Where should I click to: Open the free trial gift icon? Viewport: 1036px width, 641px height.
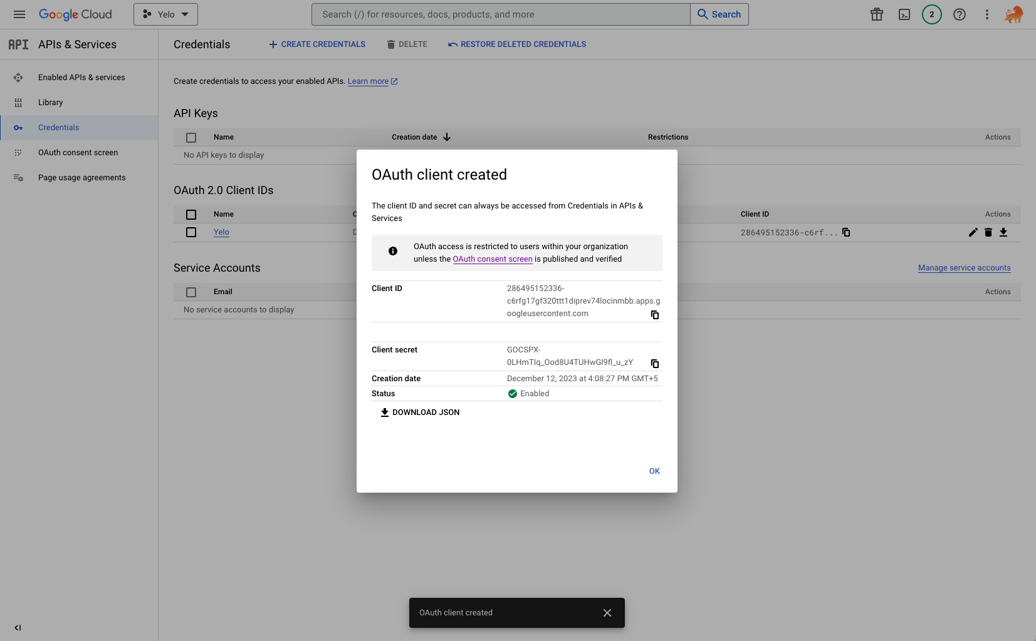point(877,14)
